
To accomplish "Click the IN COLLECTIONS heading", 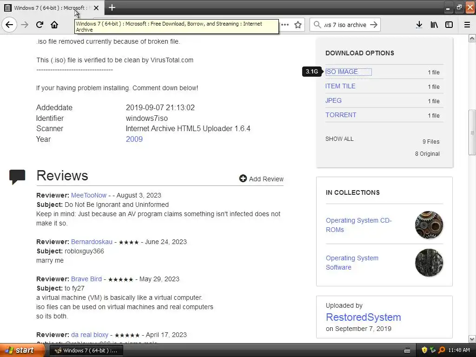I will (x=352, y=192).
